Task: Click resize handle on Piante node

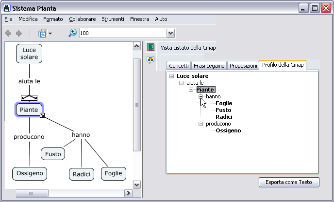Action: coord(43,115)
